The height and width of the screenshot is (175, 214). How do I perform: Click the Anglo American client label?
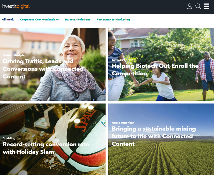point(123,123)
